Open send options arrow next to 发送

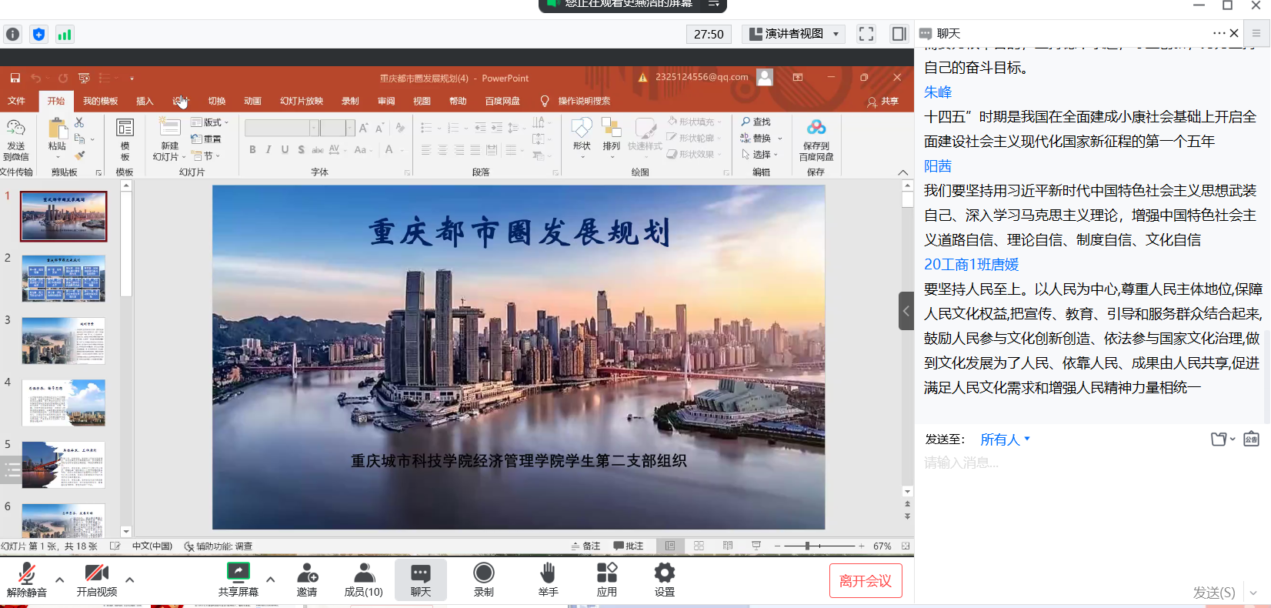click(1253, 593)
